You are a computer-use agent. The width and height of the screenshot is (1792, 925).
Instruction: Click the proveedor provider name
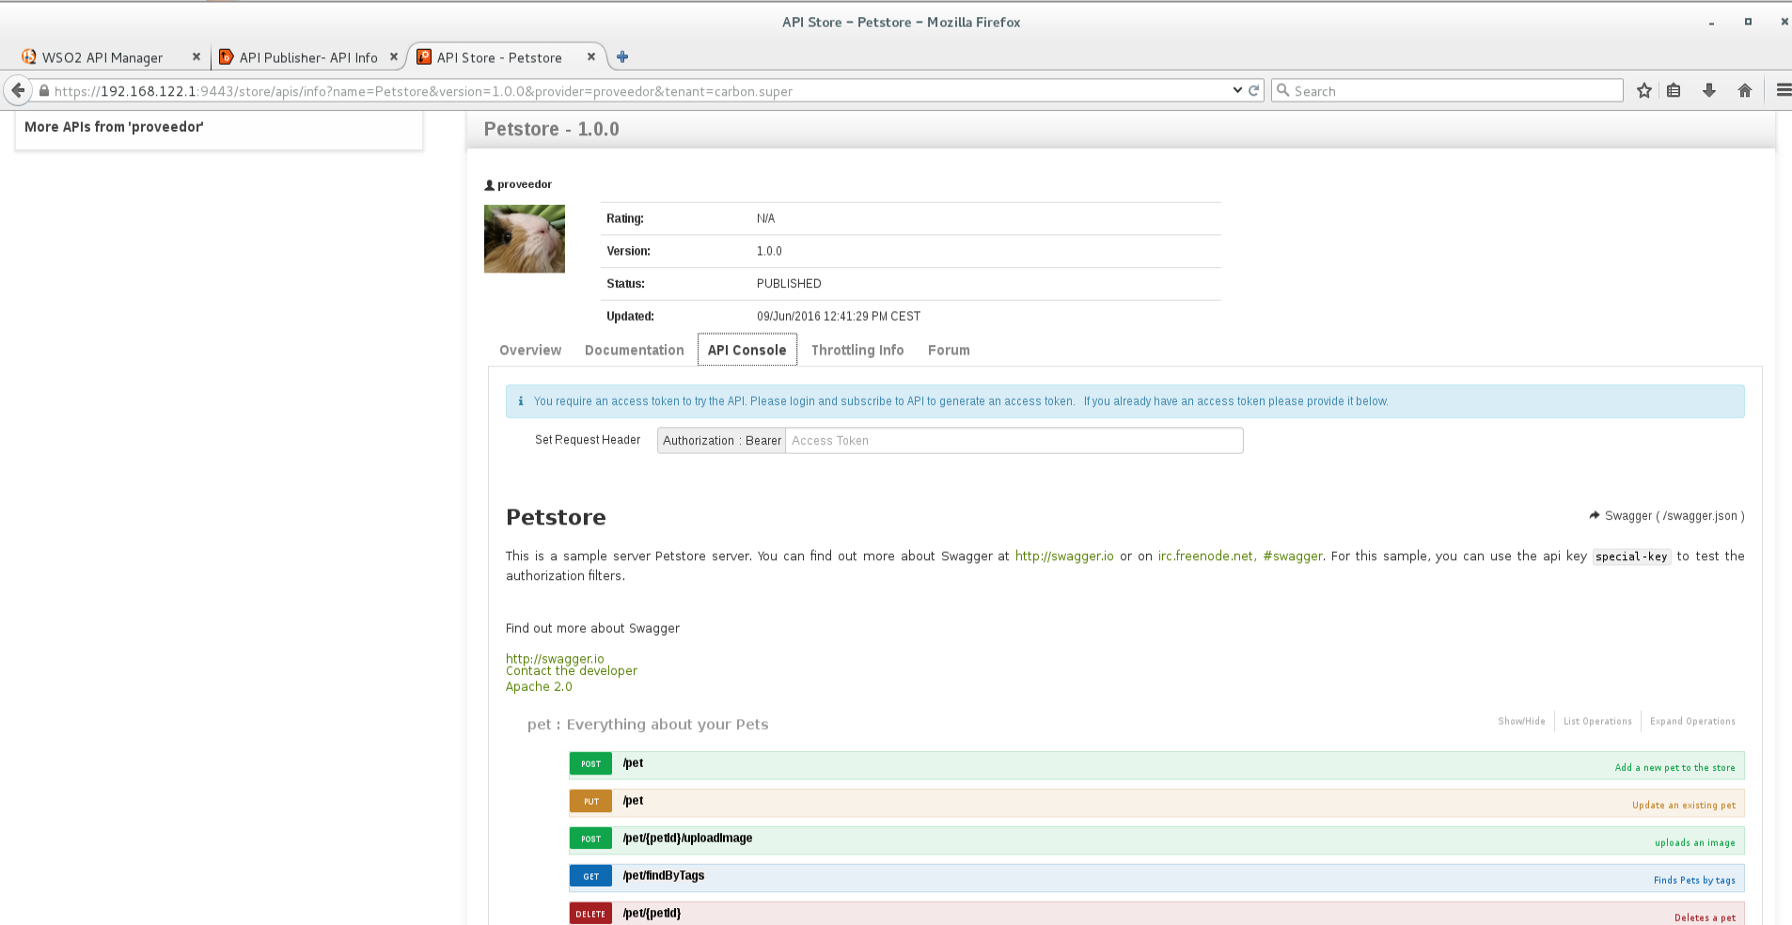525,184
